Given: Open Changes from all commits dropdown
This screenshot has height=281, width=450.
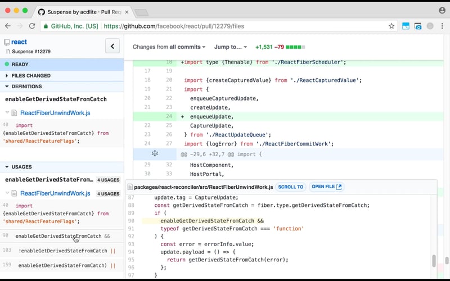Looking at the screenshot, I should pyautogui.click(x=169, y=47).
